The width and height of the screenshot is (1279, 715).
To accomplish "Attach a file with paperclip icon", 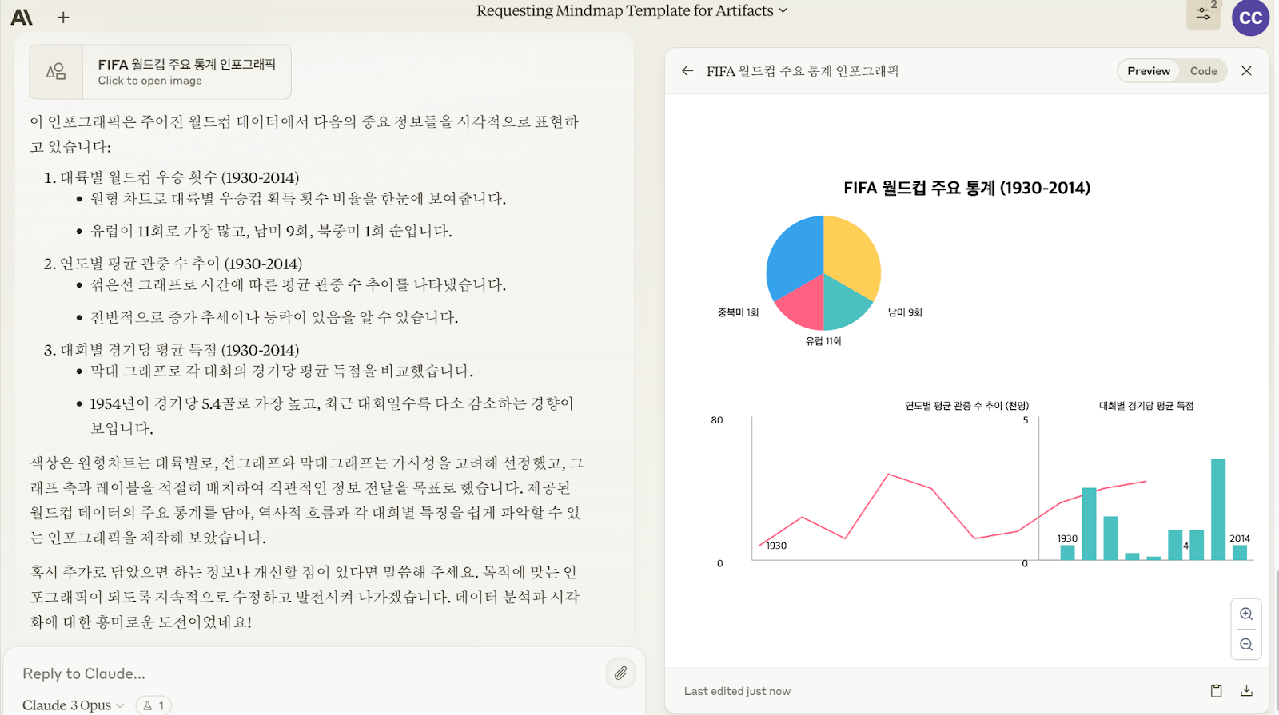I will [x=620, y=673].
